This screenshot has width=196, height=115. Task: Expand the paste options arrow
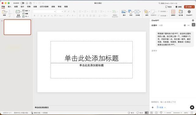pyautogui.click(x=7, y=12)
